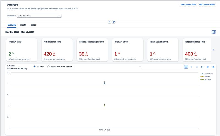Image resolution: width=220 pixels, height=136 pixels.
Task: Click the Analyze page heading
Action: click(13, 5)
